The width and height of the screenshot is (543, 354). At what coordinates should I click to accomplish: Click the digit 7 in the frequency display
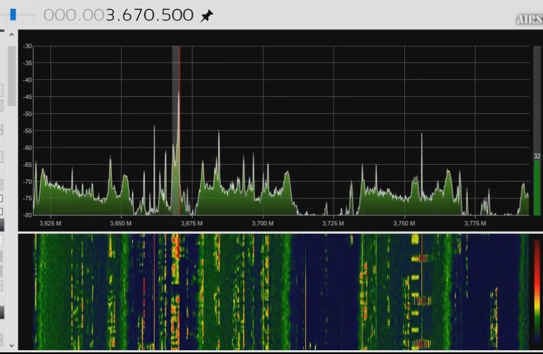(x=139, y=15)
